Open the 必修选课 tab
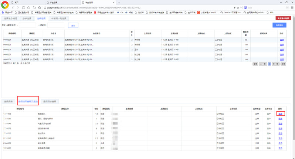Image resolution: width=295 pixels, height=159 pixels. [x=27, y=18]
